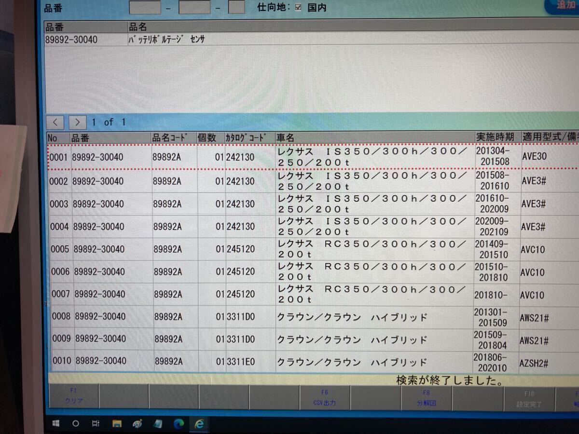The height and width of the screenshot is (434, 579).
Task: Click the 適用型式/備考 column header
Action: 550,137
